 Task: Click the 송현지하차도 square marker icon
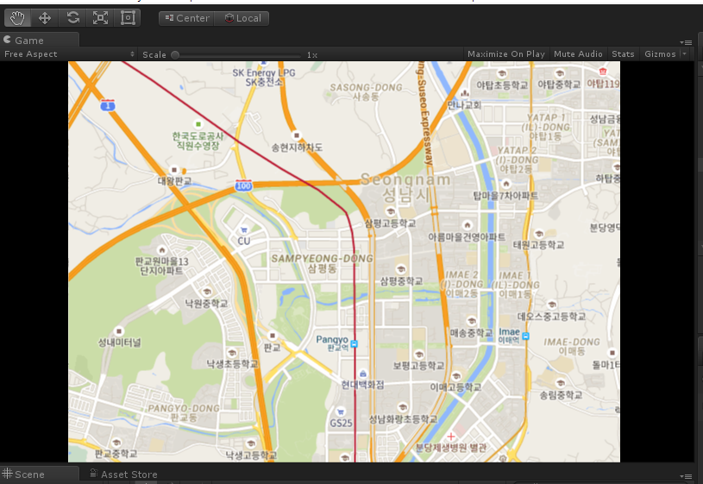(x=296, y=135)
